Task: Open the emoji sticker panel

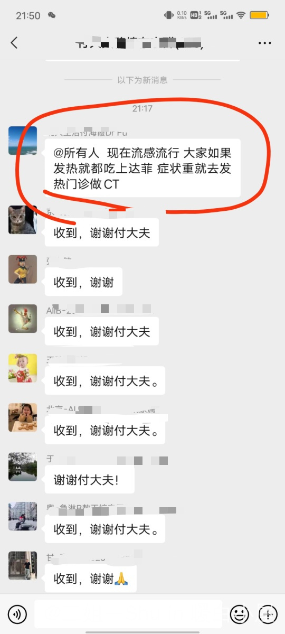Action: (239, 614)
